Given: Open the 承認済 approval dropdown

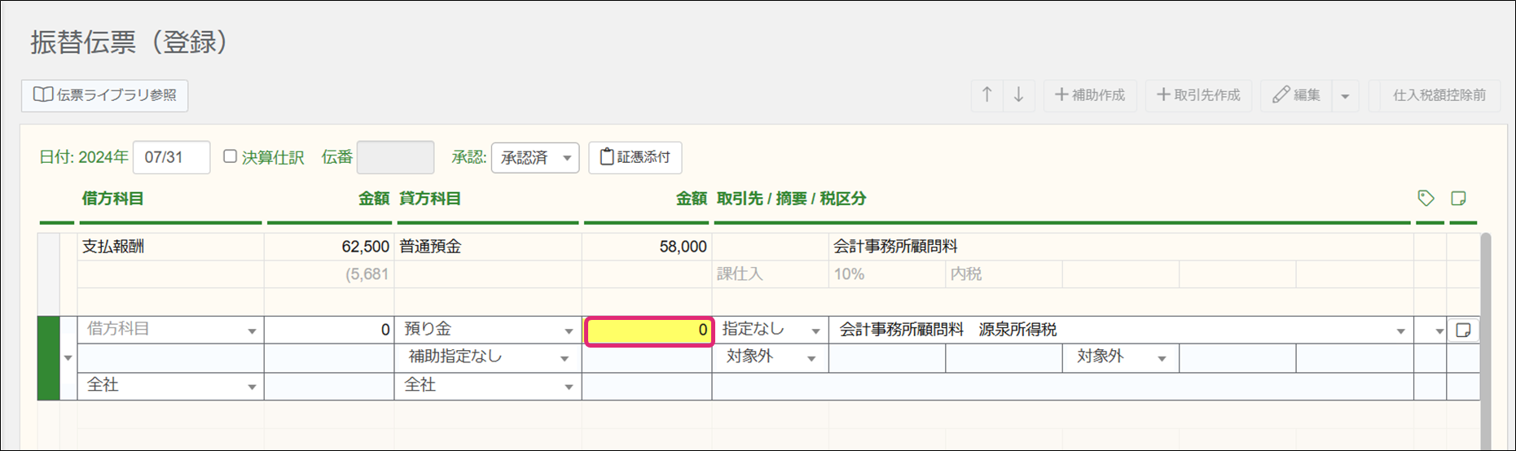Looking at the screenshot, I should coord(535,157).
